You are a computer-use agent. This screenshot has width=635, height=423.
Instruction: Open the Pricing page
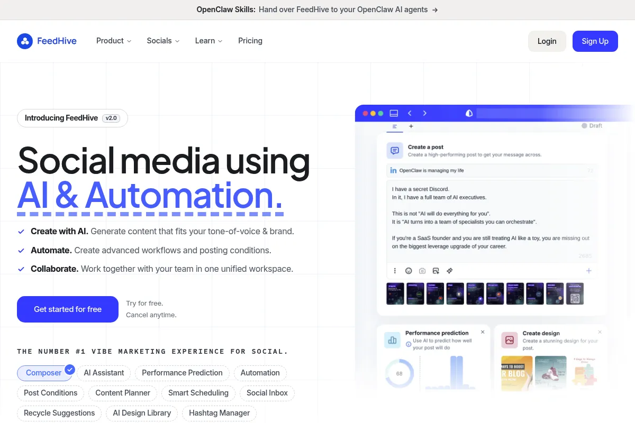pyautogui.click(x=250, y=41)
